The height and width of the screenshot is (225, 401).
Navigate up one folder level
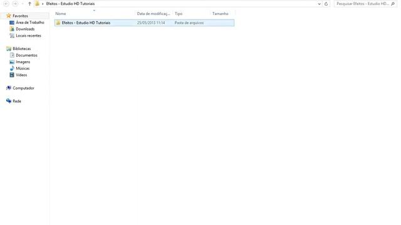pos(29,4)
